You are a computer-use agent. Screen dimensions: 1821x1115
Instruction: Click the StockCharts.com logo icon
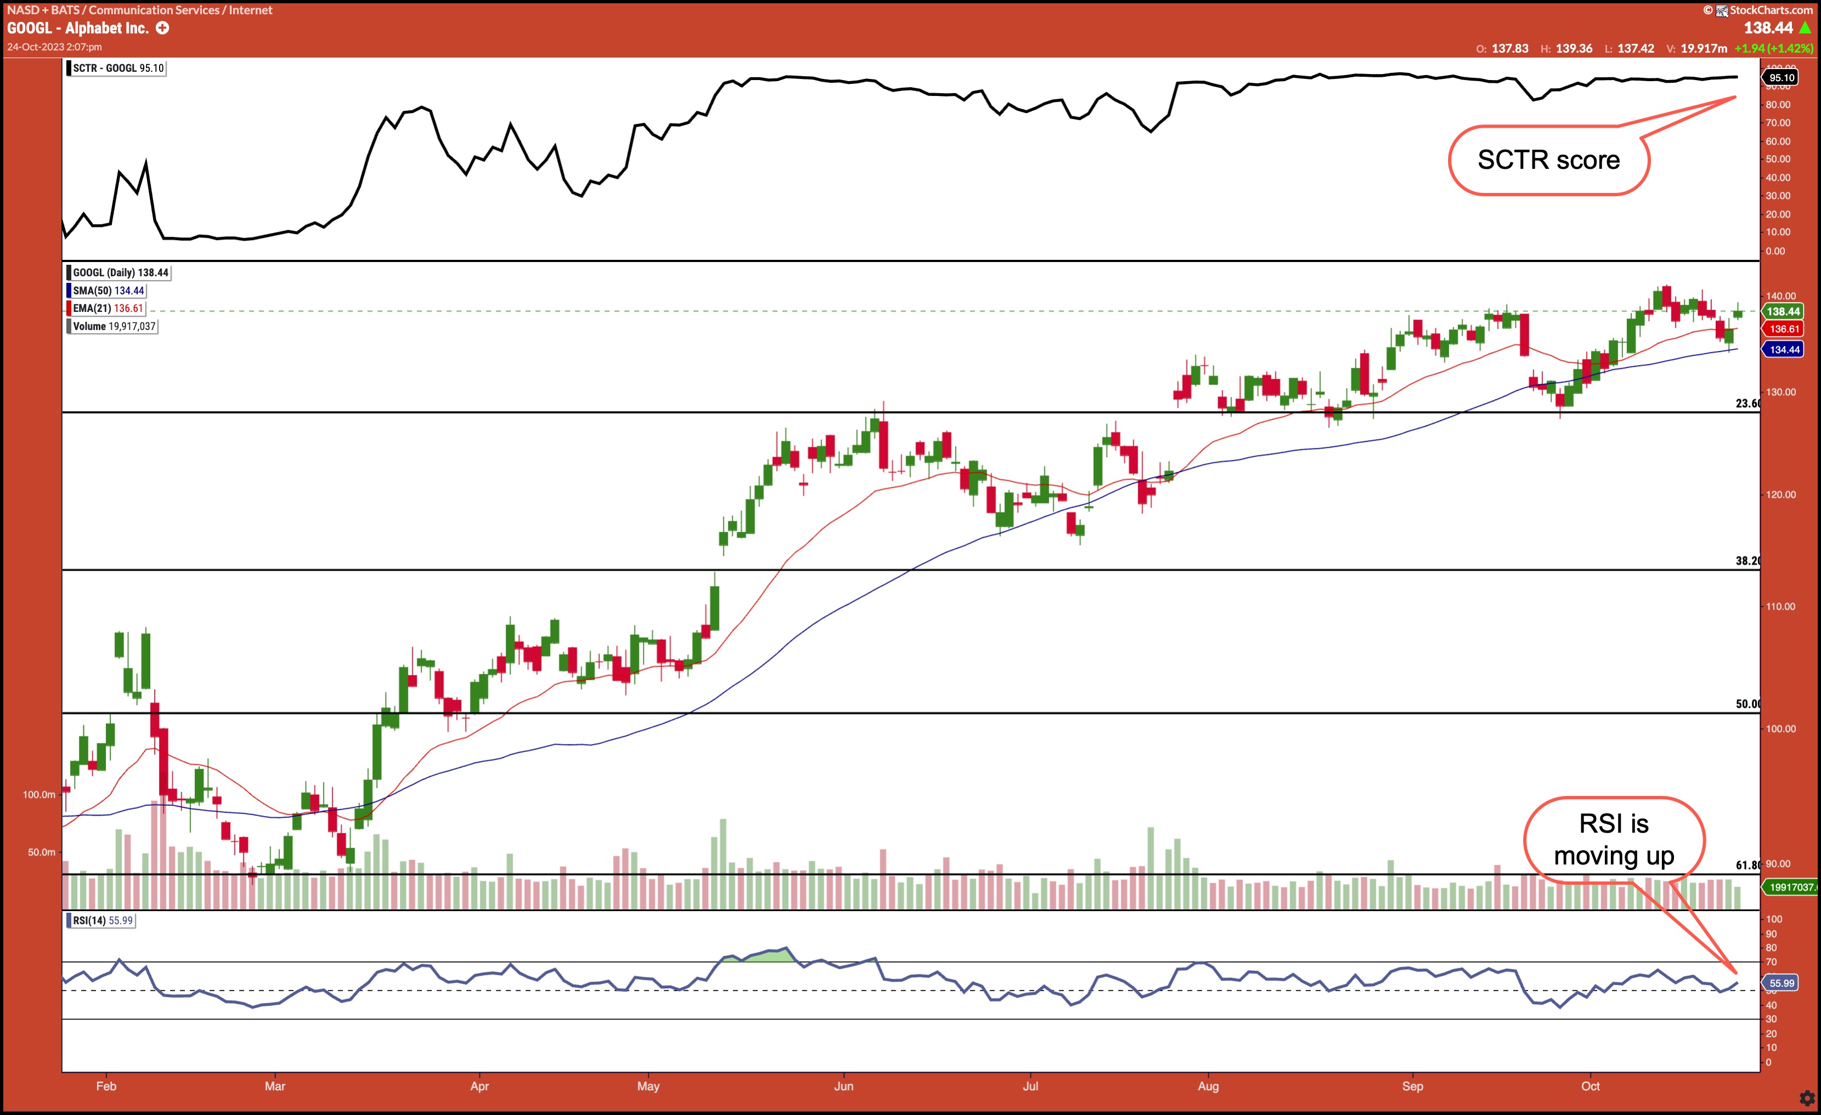point(1722,10)
